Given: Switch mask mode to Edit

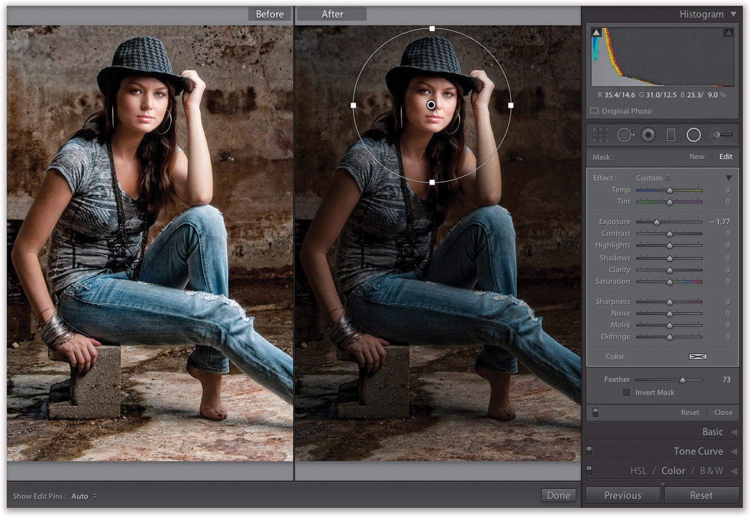Looking at the screenshot, I should tap(725, 157).
